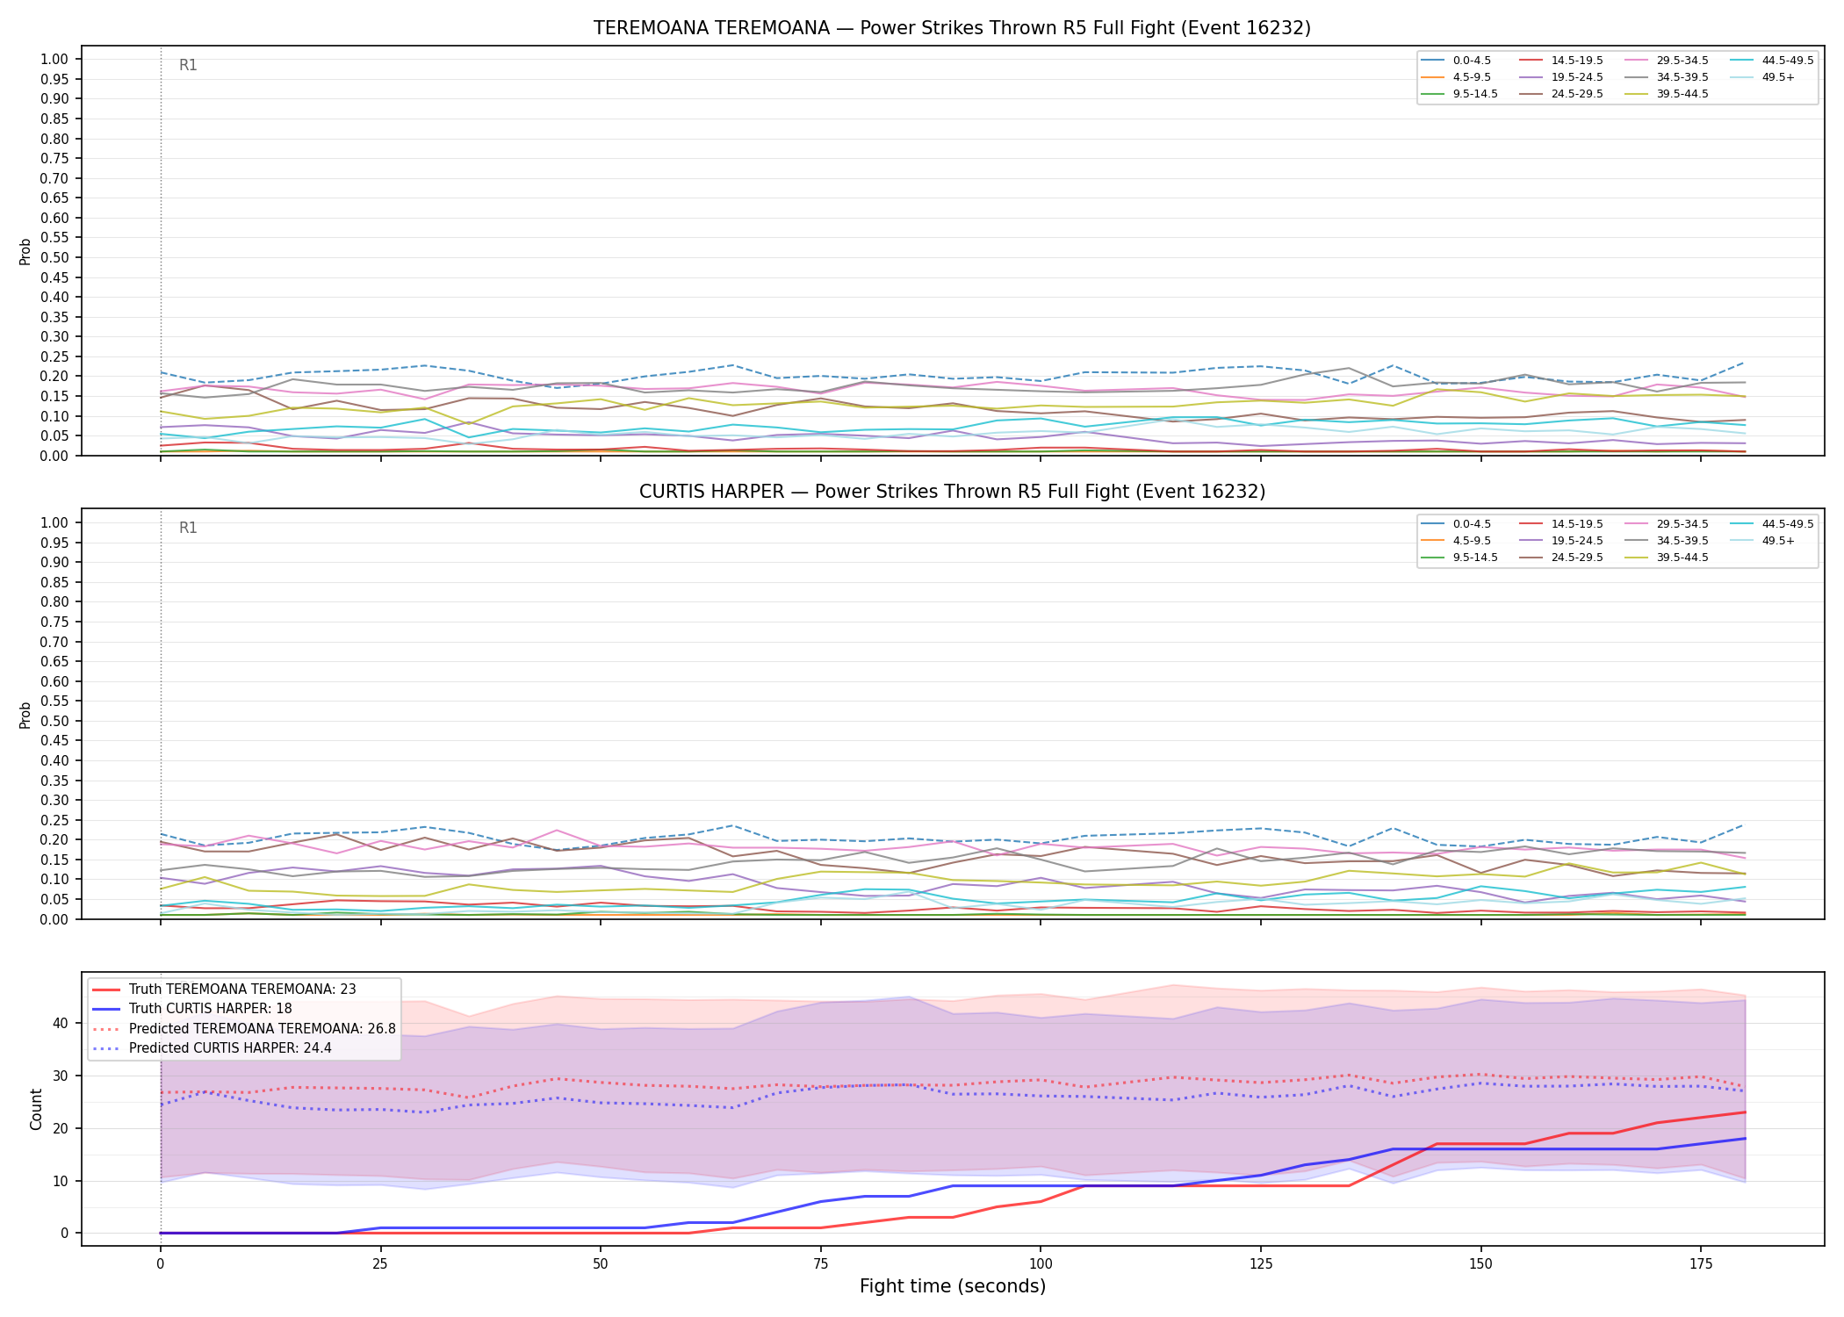Click the "0.50" y-tick of the TEREMOANA chart

point(54,257)
